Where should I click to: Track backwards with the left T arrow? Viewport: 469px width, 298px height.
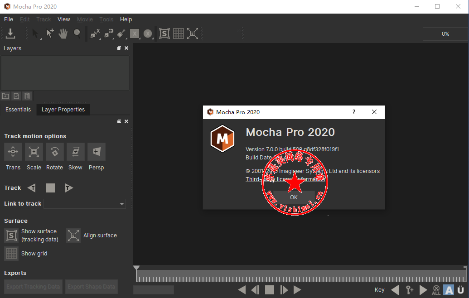point(32,187)
